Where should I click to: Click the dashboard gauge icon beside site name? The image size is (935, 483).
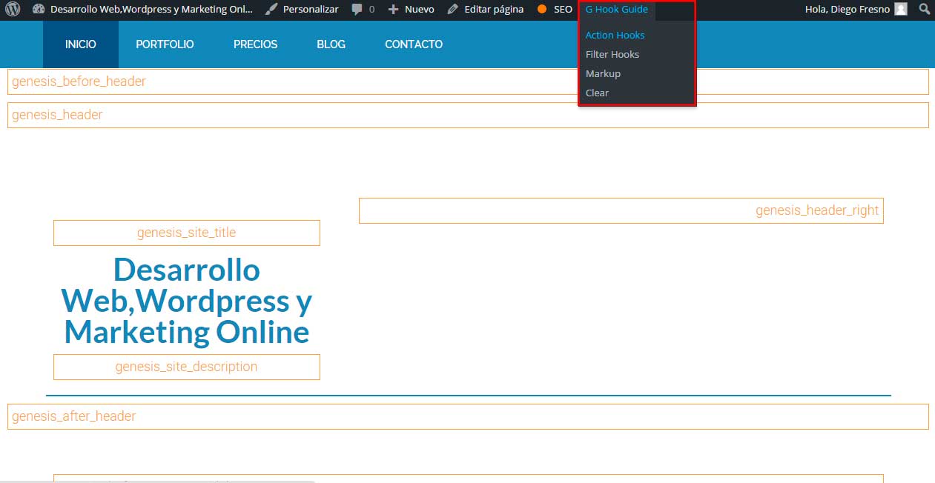tap(39, 10)
